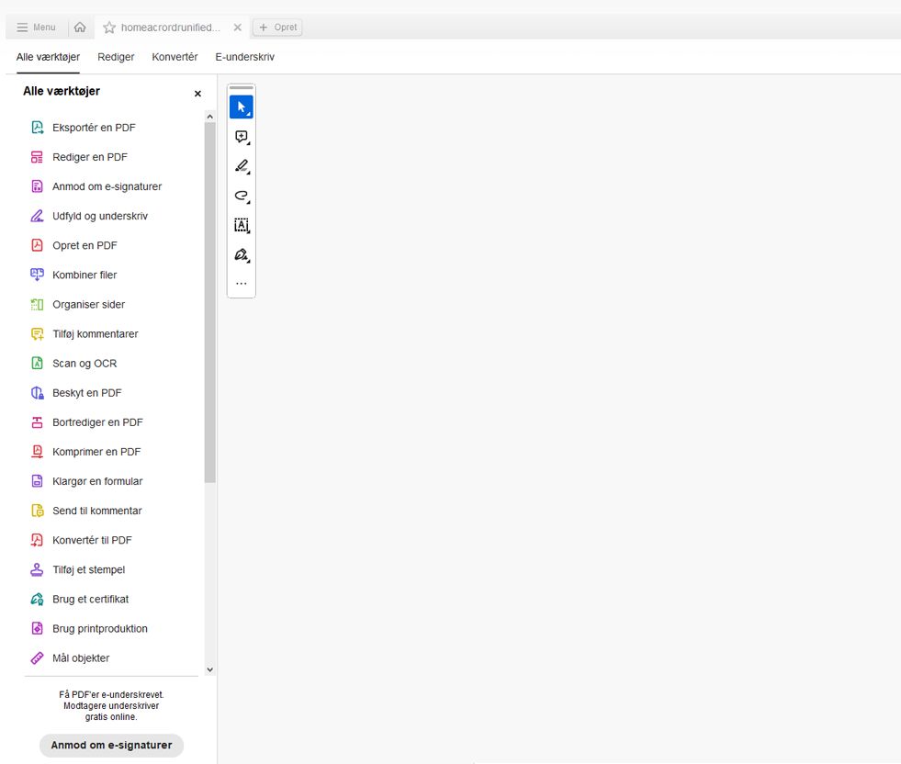Select the sign with pen tool

pyautogui.click(x=242, y=254)
